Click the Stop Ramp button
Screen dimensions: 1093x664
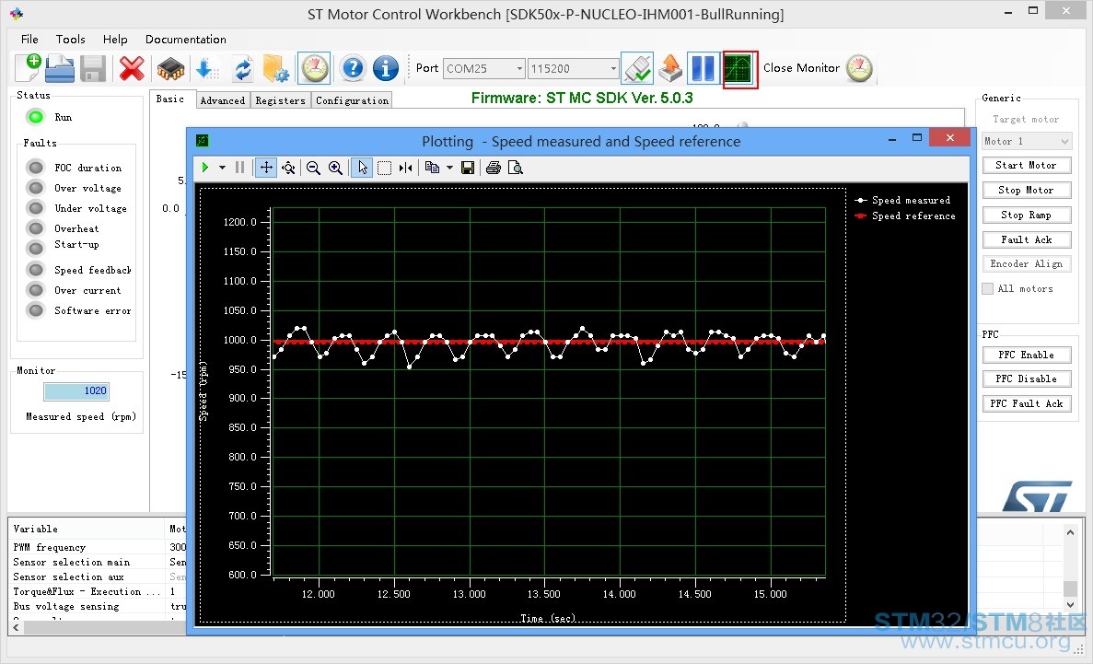[1026, 215]
